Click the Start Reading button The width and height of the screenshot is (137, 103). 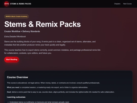(x=12, y=60)
